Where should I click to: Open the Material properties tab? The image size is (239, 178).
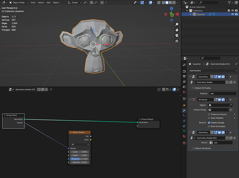point(184,136)
